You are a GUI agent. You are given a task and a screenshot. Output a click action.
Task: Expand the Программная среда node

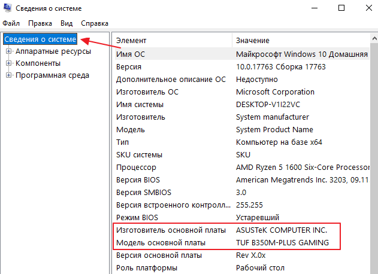coord(9,75)
